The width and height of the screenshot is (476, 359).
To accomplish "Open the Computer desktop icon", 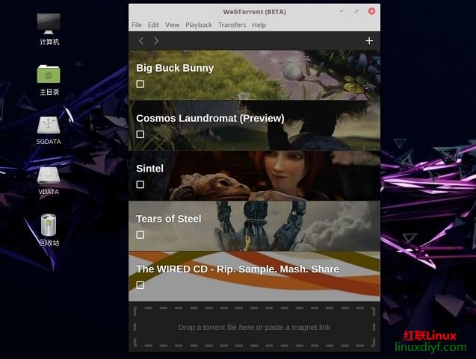I will pos(49,24).
